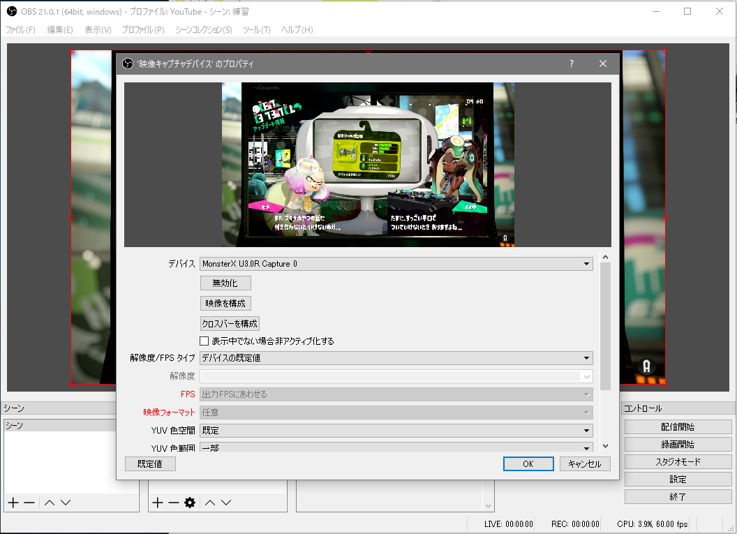Click the REC: 00:00:00 status text
This screenshot has width=737, height=534.
pos(575,524)
